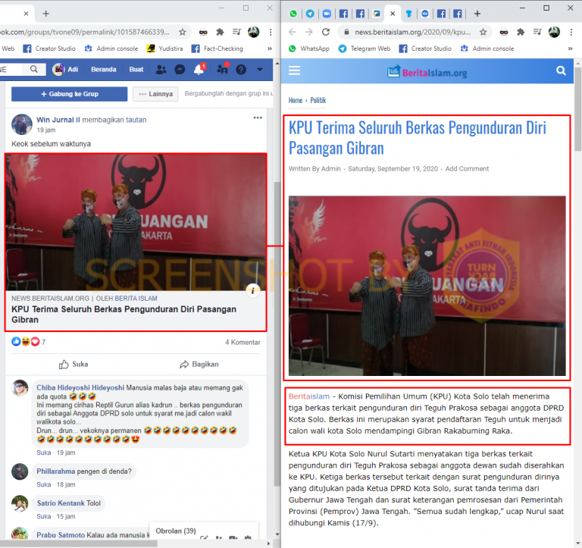Click the Beritaislam link in article body

click(x=309, y=396)
